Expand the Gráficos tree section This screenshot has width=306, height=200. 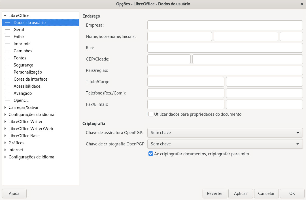(x=5, y=143)
